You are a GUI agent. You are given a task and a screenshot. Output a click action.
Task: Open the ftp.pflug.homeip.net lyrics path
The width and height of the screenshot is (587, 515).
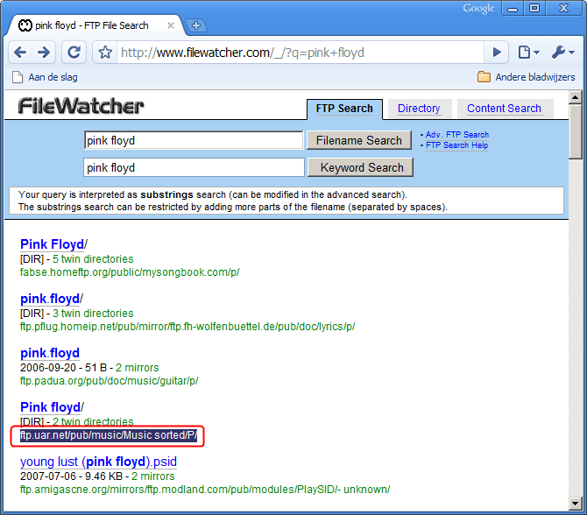[187, 327]
